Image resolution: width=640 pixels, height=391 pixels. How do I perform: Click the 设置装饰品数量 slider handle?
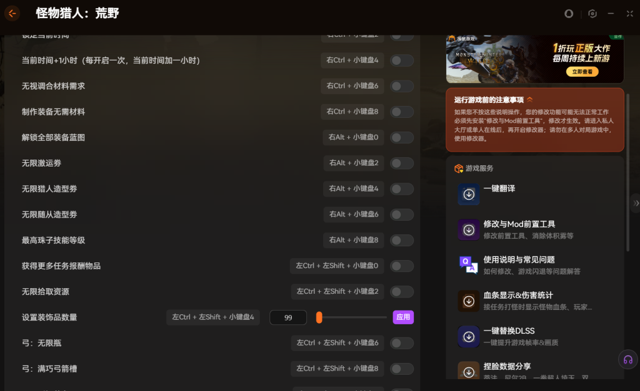[x=319, y=317]
